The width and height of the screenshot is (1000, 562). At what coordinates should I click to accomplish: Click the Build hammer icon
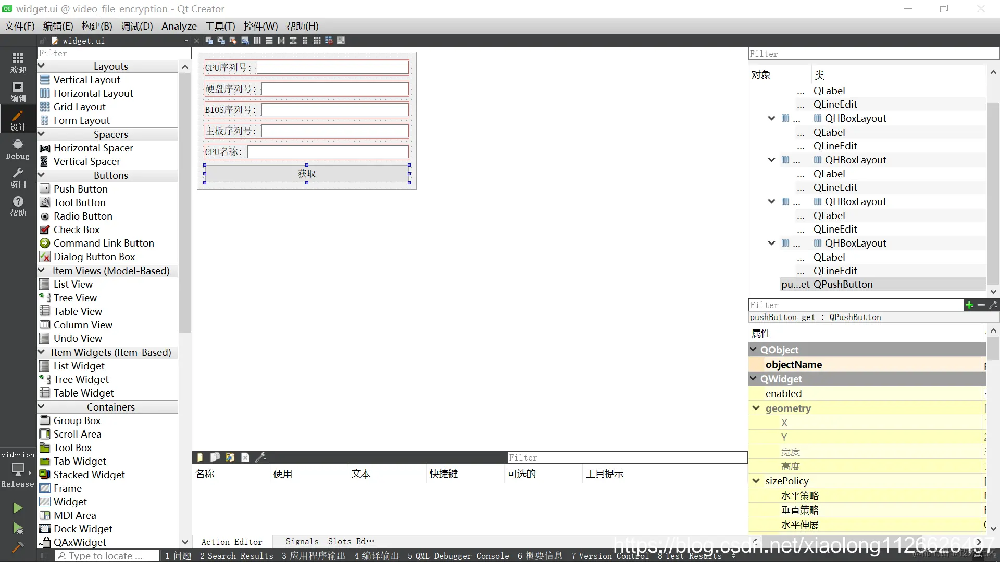tap(18, 547)
